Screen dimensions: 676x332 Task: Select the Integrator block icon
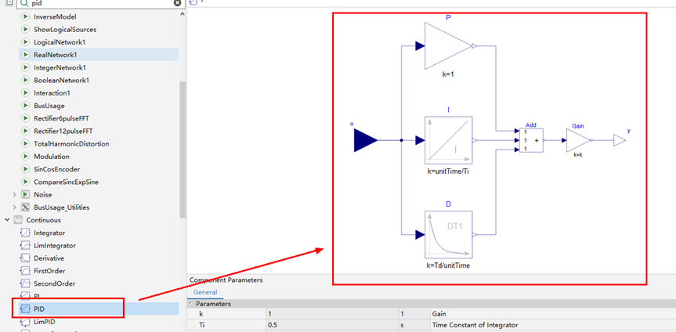click(x=25, y=233)
